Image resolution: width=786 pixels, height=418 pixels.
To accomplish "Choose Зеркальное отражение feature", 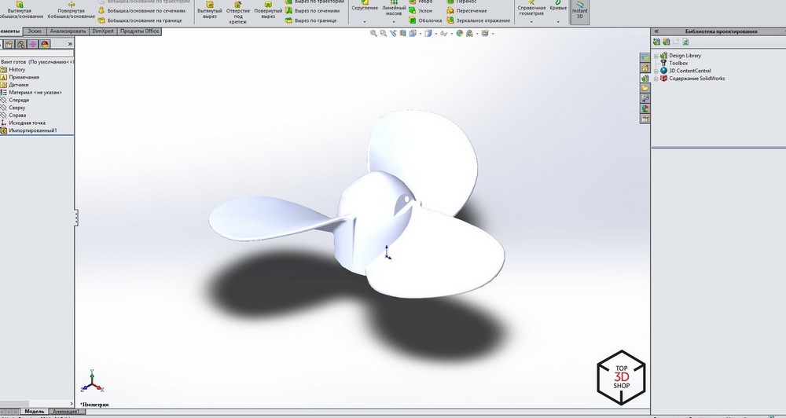I will tap(478, 20).
